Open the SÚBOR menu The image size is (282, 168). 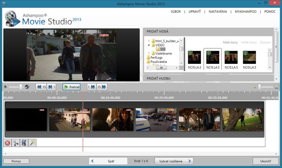tap(176, 12)
